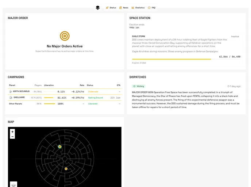Open the map layers control
251x187 pixels.
pyautogui.click(x=13, y=184)
